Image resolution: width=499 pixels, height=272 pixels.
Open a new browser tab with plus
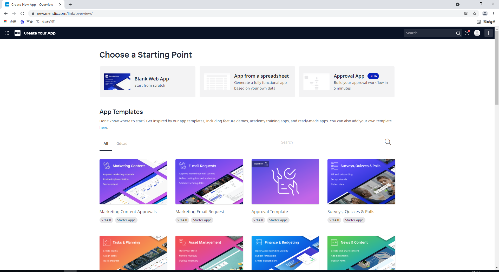[x=70, y=4]
